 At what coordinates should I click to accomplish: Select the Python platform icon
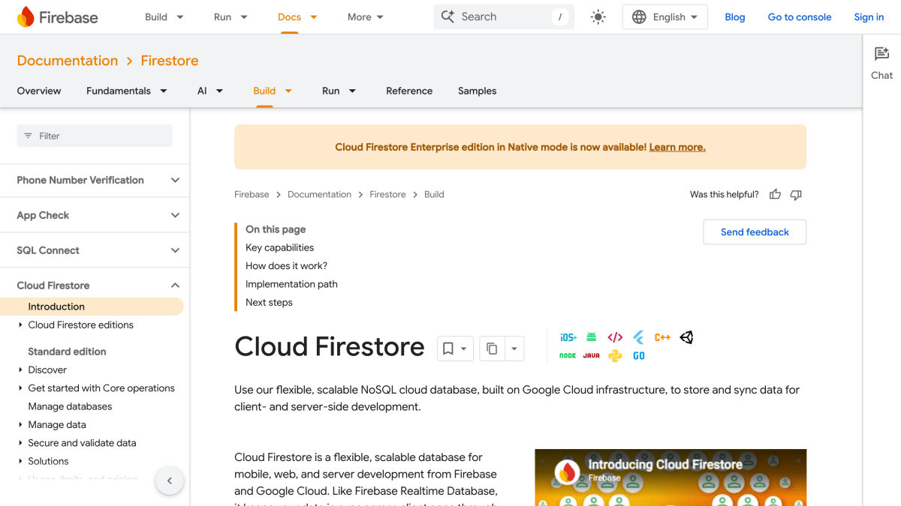(615, 356)
